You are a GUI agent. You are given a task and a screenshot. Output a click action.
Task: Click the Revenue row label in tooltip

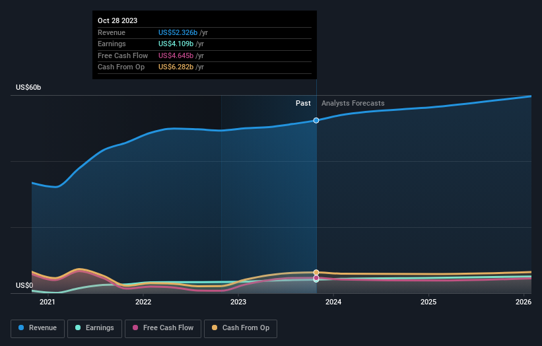pos(112,32)
